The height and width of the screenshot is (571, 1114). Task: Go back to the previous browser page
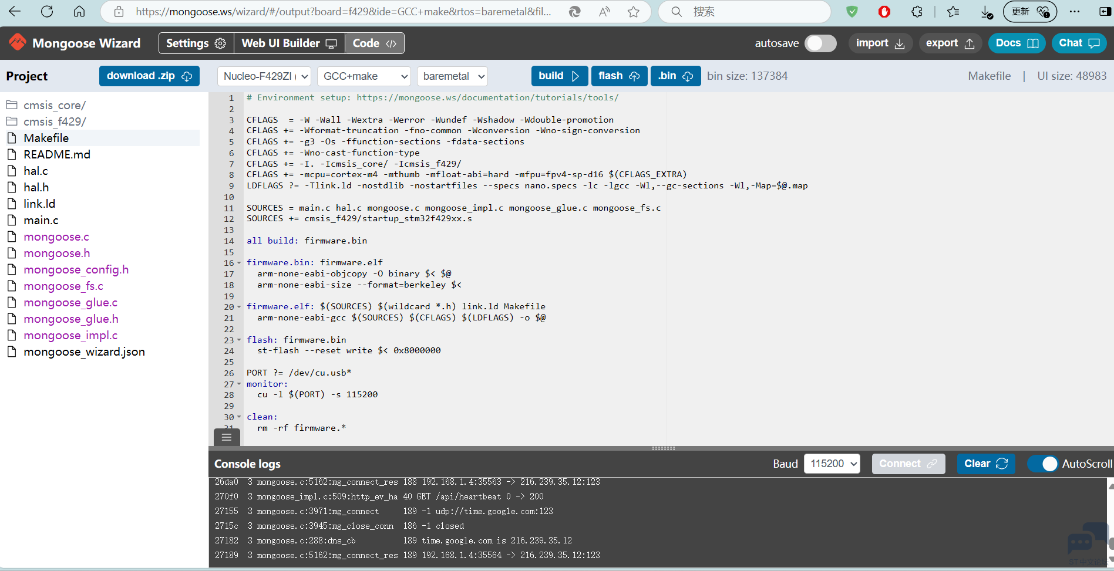tap(15, 12)
